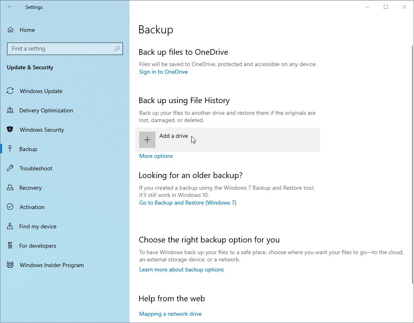Maximize the Settings window
Screen dimensions: 414x323
386,7
